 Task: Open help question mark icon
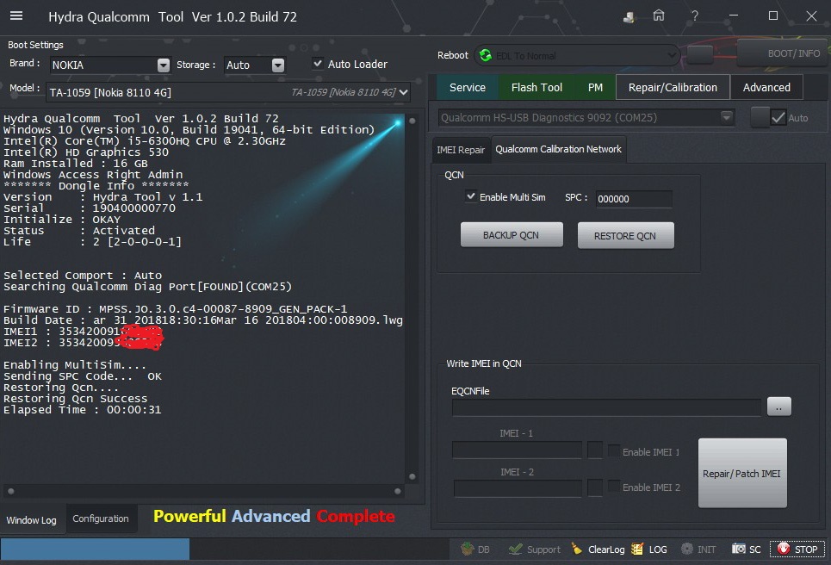point(694,16)
